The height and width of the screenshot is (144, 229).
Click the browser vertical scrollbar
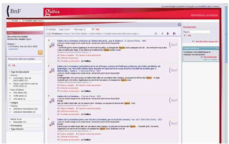pos(227,74)
